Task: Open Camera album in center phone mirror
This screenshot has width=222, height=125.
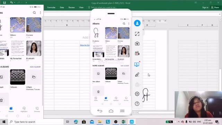Action: point(123,33)
